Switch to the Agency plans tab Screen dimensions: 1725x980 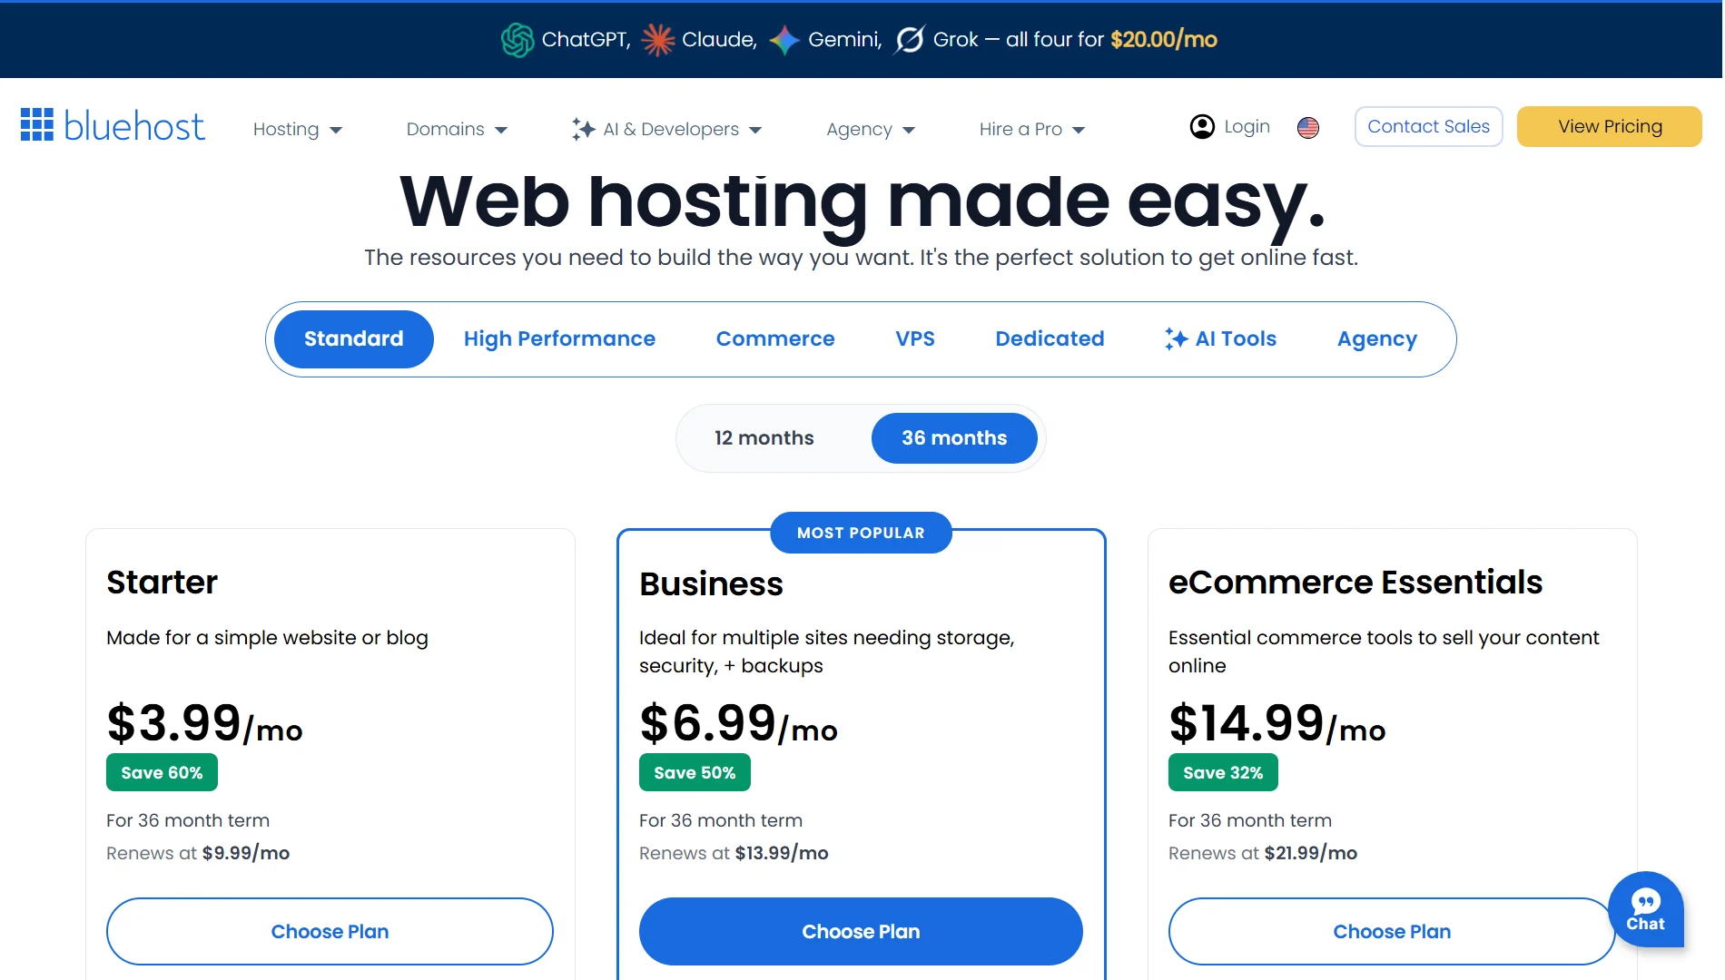click(1377, 339)
